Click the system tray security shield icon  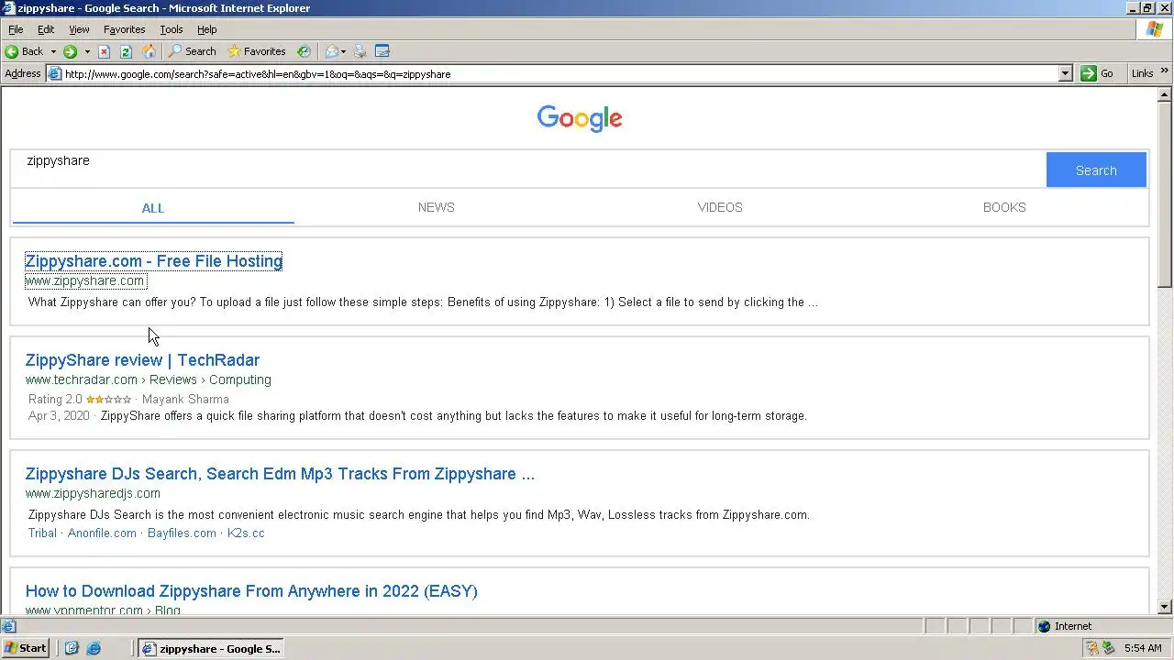pyautogui.click(x=1091, y=648)
